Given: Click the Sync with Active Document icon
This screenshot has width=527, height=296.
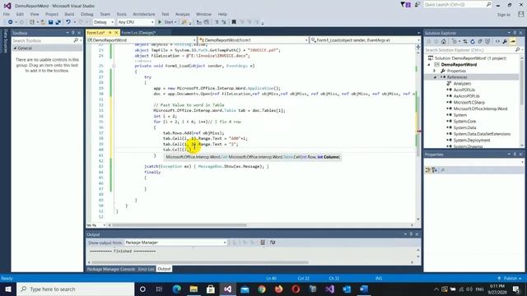Looking at the screenshot, I should point(465,42).
